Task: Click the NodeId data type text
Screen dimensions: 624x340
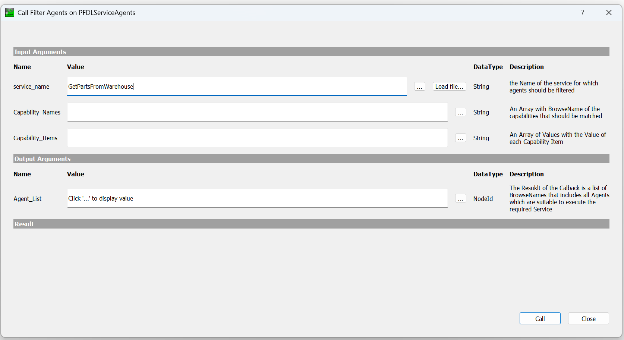Action: pyautogui.click(x=483, y=199)
